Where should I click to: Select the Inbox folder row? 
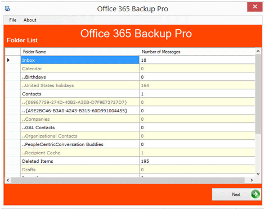point(80,60)
